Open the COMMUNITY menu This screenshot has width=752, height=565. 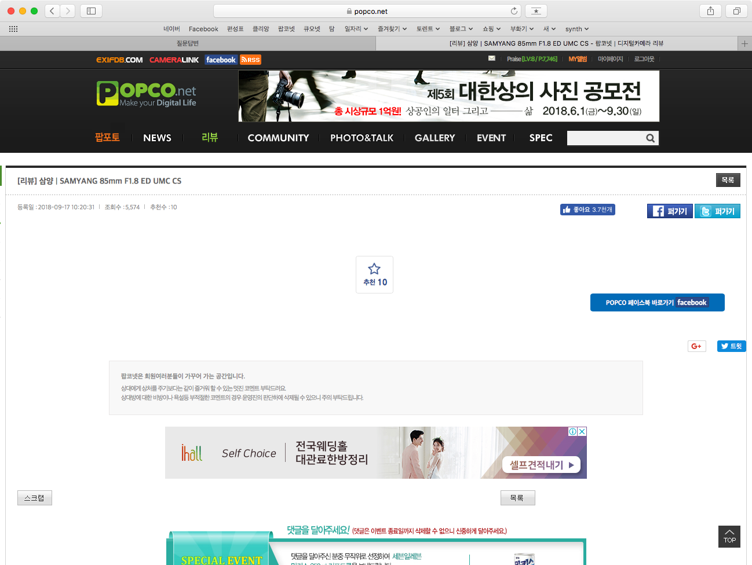(x=278, y=138)
